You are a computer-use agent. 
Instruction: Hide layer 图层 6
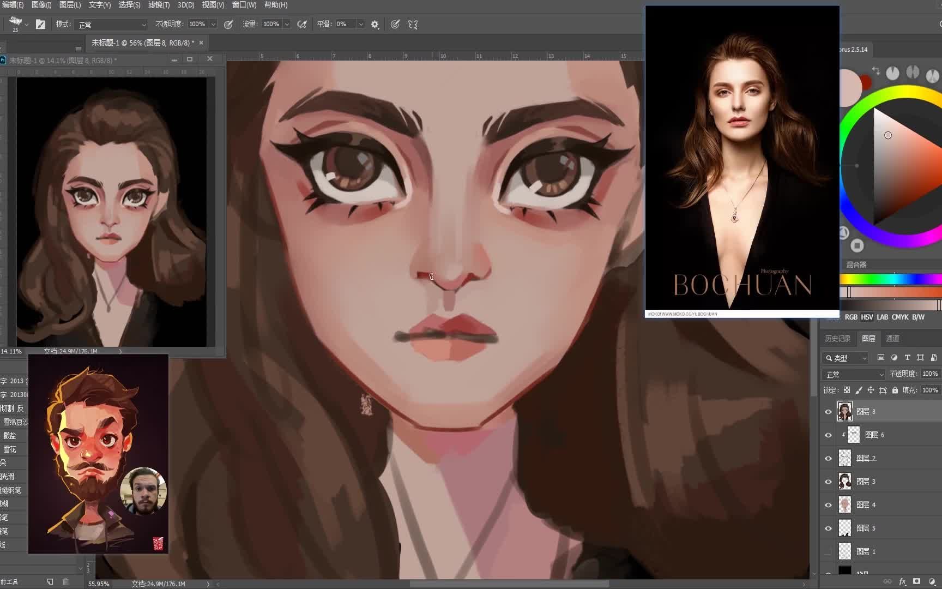pyautogui.click(x=829, y=435)
